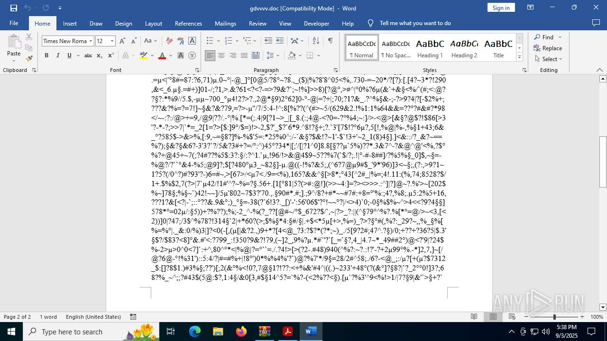Expand the Line Spacing dropdown
This screenshot has height=341, width=607.
(273, 55)
